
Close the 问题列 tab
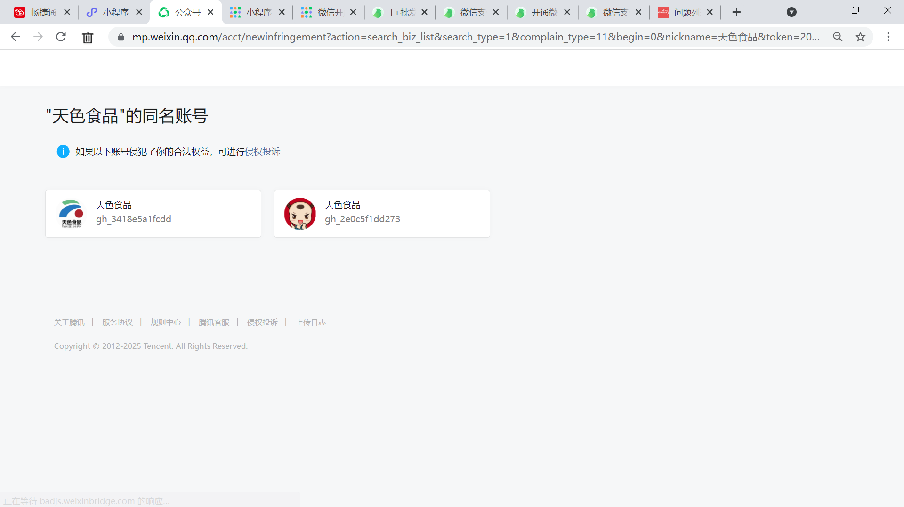[710, 12]
